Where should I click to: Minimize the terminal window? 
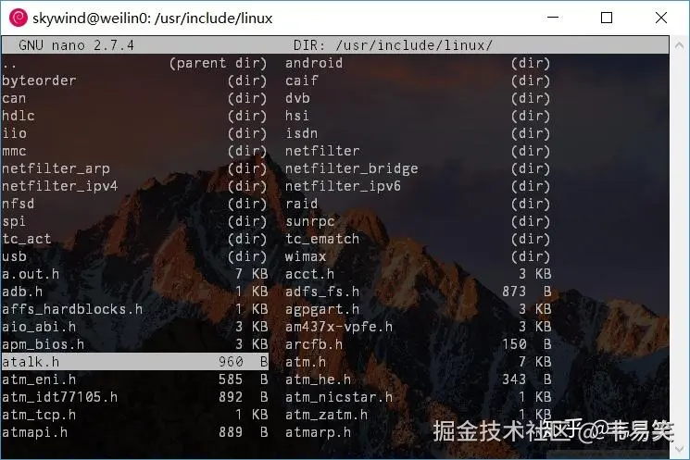coord(553,18)
